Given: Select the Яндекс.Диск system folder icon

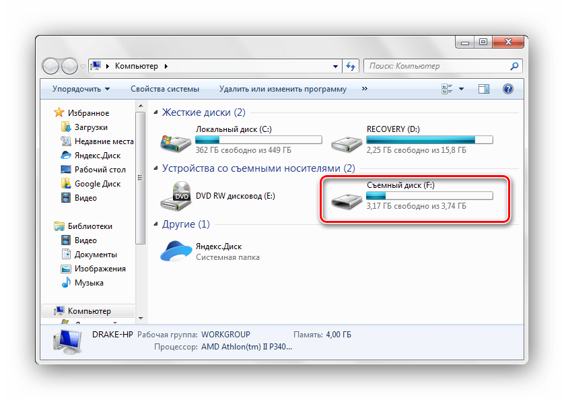Looking at the screenshot, I should click(176, 251).
